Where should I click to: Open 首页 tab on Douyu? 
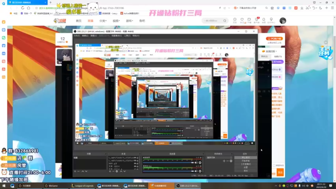(79, 21)
